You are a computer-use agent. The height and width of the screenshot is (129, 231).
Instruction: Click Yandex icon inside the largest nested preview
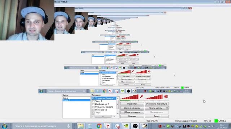(110, 91)
